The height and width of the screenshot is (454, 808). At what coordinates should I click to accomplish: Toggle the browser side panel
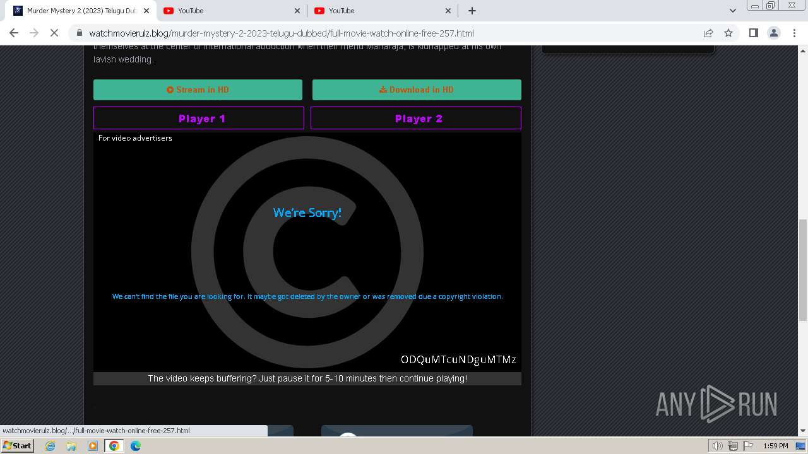[753, 33]
